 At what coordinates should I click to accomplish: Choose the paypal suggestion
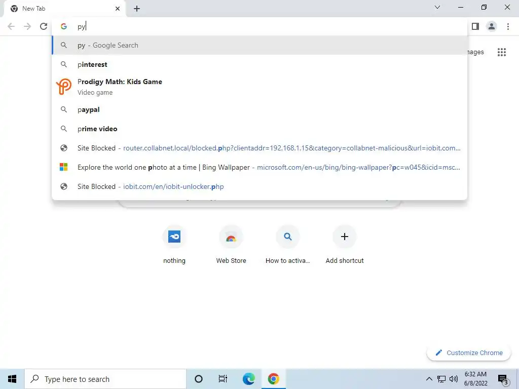[259, 109]
